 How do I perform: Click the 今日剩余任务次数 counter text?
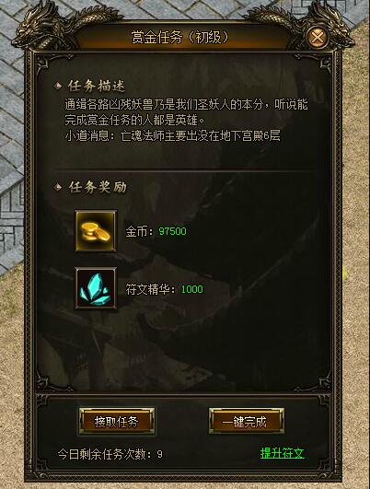pyautogui.click(x=110, y=454)
